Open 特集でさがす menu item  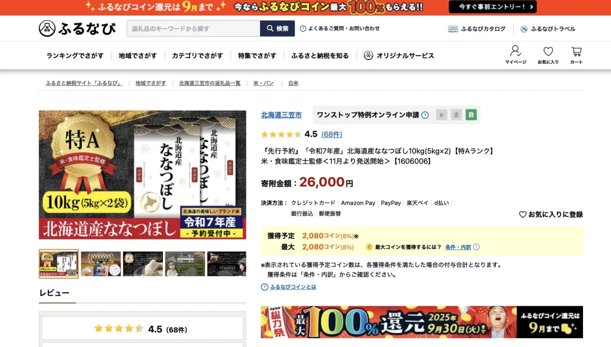point(257,56)
